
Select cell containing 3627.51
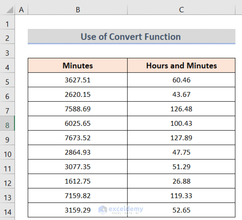click(x=78, y=80)
